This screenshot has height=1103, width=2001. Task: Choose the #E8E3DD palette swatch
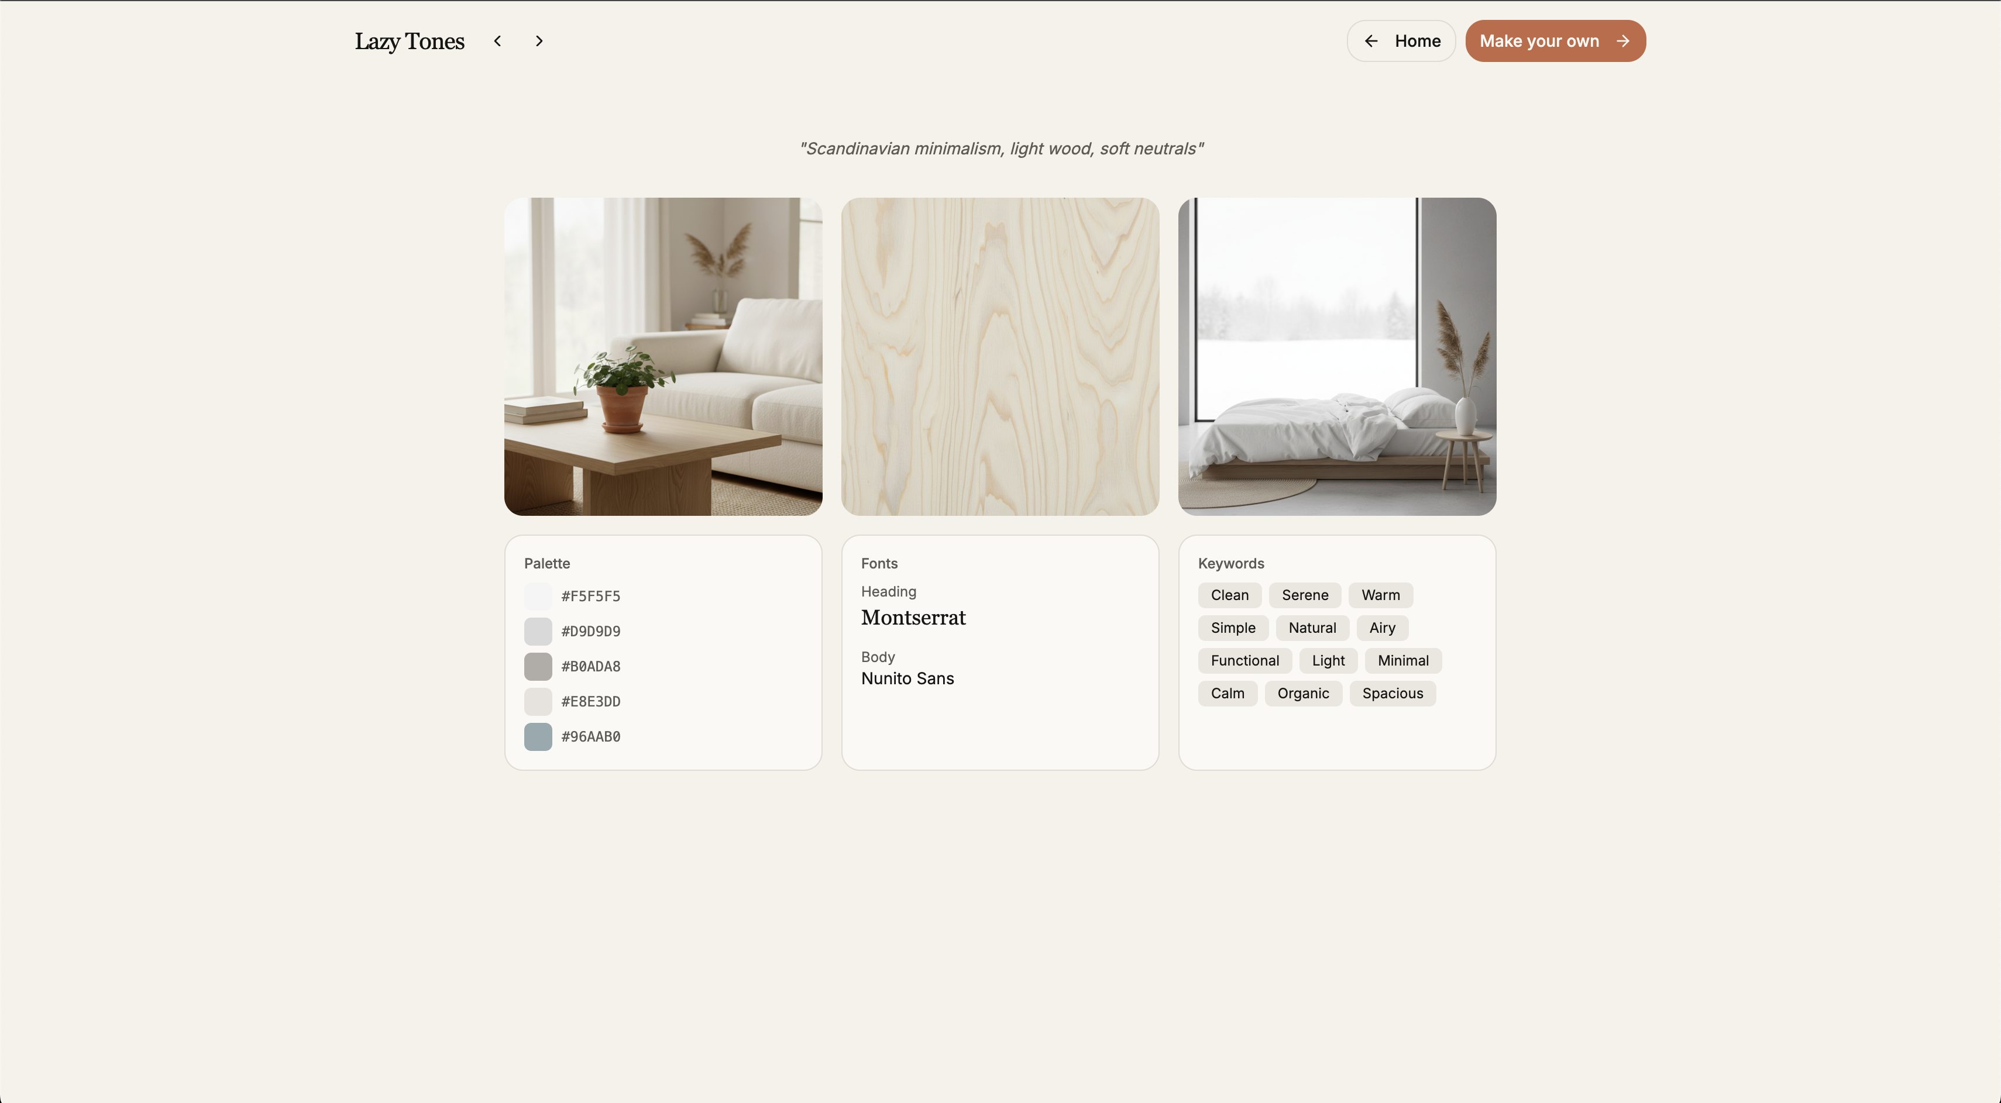click(538, 701)
